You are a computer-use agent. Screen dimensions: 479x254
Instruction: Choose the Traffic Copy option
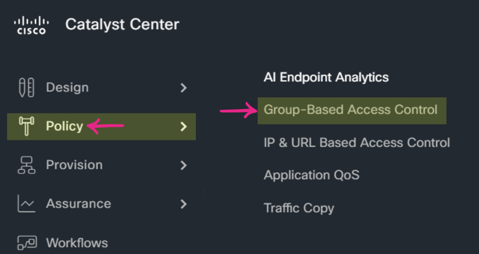pyautogui.click(x=299, y=208)
